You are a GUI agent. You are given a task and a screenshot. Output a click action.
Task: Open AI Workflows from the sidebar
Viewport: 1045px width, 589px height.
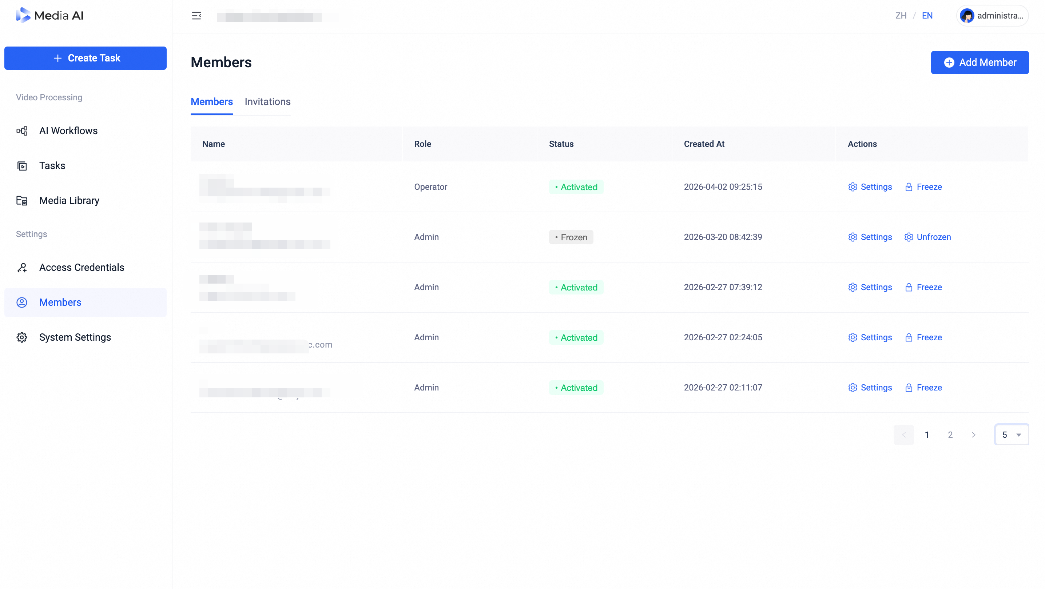(x=85, y=131)
